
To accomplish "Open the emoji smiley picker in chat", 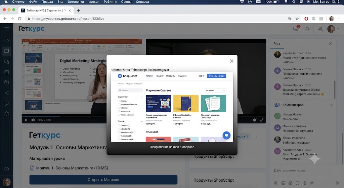I will pos(298,183).
